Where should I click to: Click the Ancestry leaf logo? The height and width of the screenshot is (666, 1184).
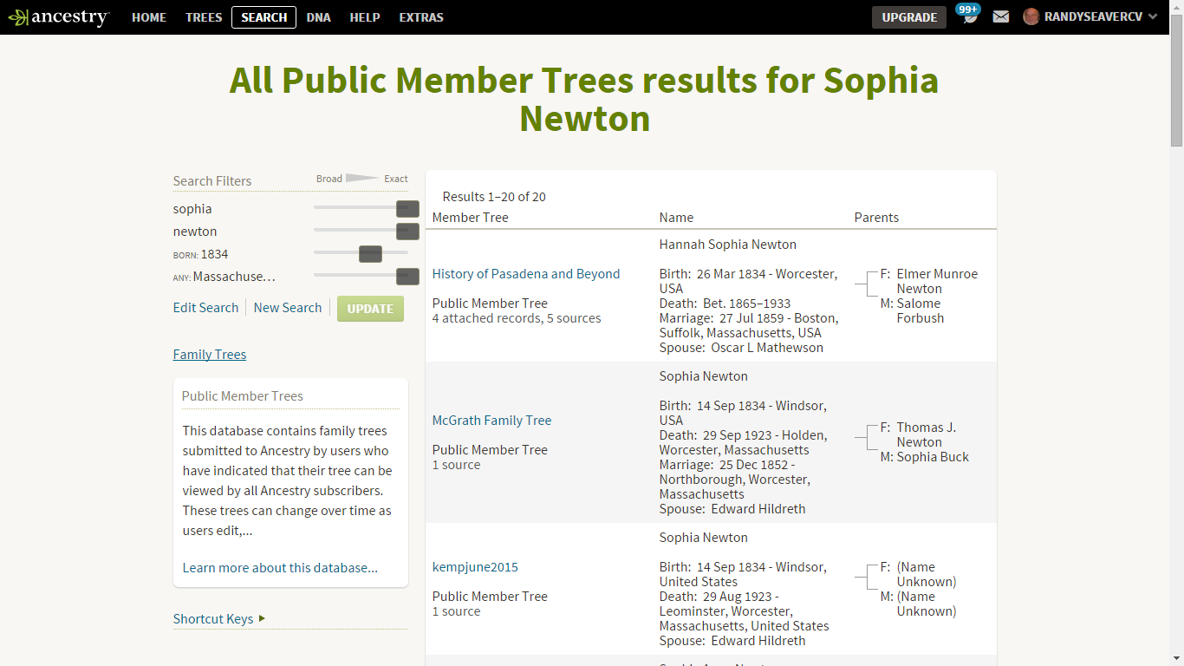[19, 16]
